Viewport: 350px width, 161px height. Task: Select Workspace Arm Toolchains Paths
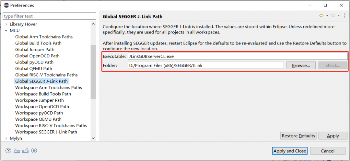point(48,87)
